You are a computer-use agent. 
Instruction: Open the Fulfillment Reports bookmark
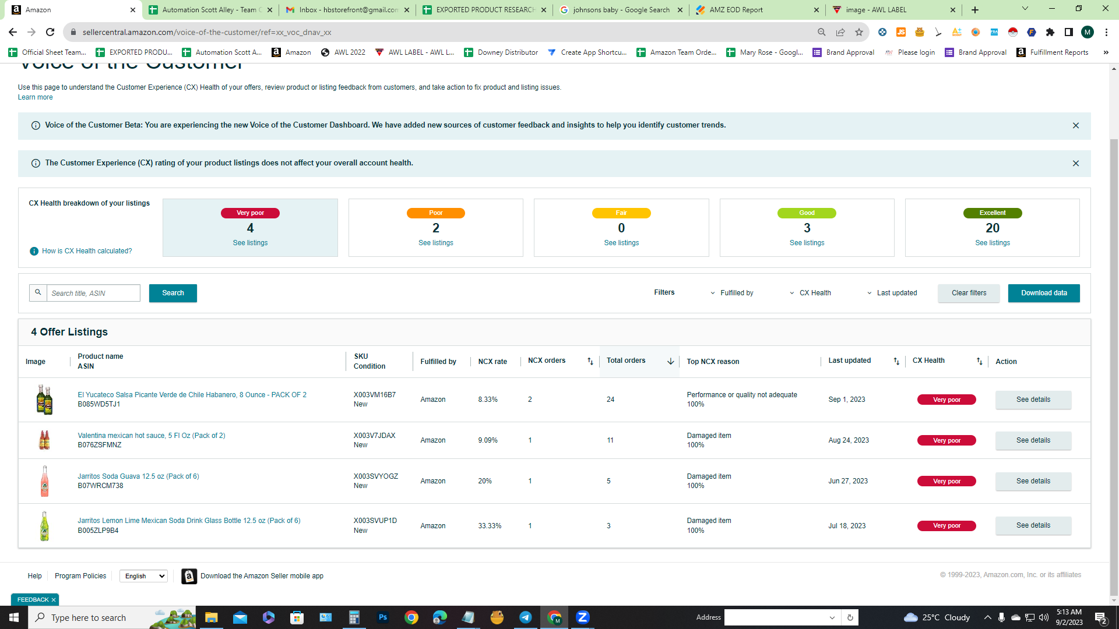point(1053,52)
